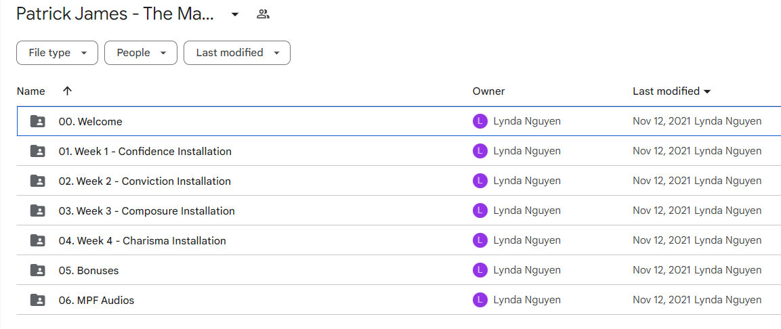
Task: Click the Name column header
Action: (x=31, y=91)
